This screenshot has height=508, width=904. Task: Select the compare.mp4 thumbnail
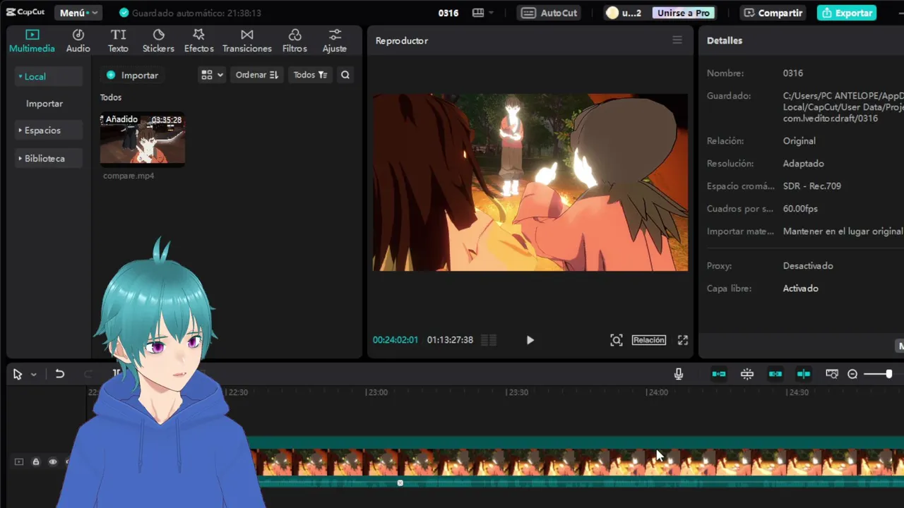[x=143, y=139]
